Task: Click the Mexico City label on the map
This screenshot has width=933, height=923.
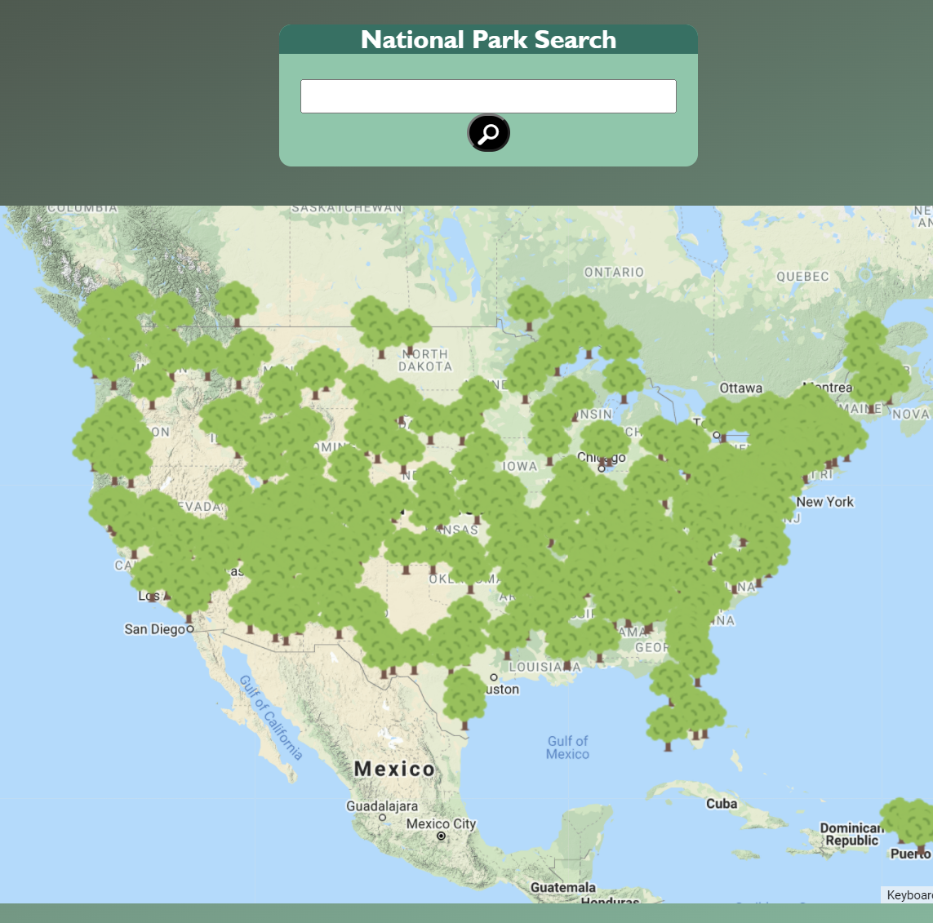Action: [x=441, y=824]
